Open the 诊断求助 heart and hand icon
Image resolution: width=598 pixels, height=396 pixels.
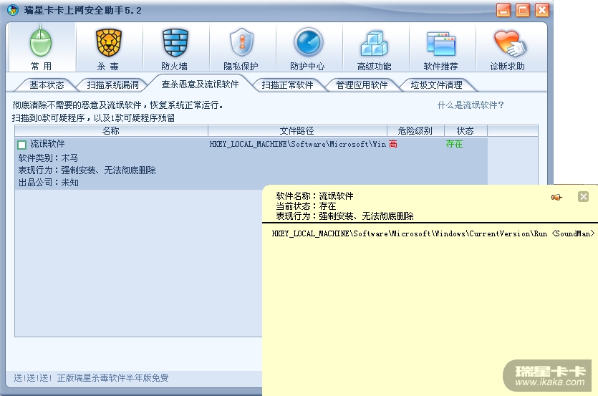click(508, 47)
